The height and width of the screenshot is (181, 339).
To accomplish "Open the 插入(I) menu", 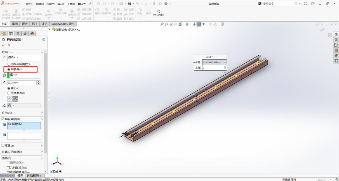I will [60, 4].
